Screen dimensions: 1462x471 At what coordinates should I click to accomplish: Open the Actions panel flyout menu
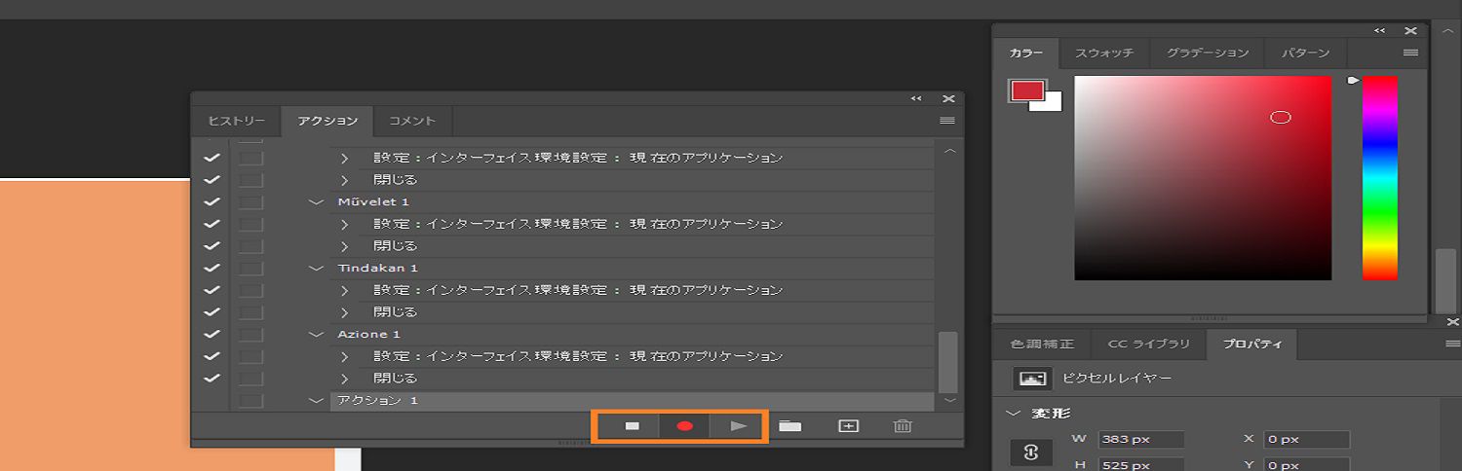pyautogui.click(x=946, y=121)
